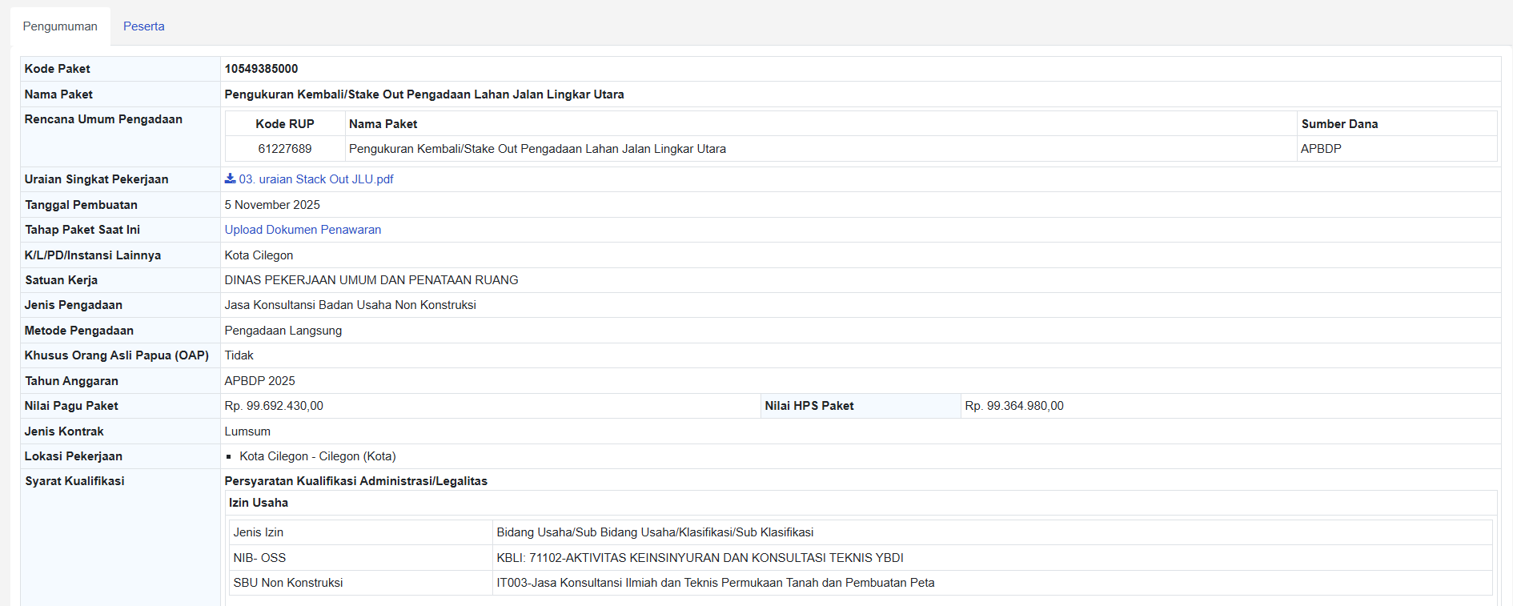Click the DINAS PEKERJAAN UMUM DAN PENATAAN RUANG text
The height and width of the screenshot is (606, 1513).
[x=371, y=280]
